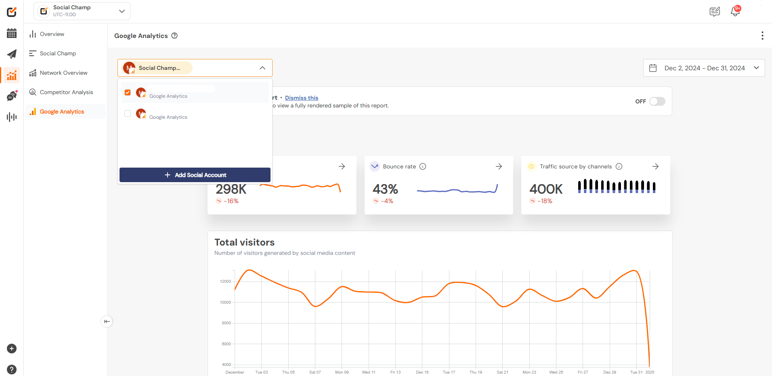Open the listening sound-wave icon

[12, 117]
